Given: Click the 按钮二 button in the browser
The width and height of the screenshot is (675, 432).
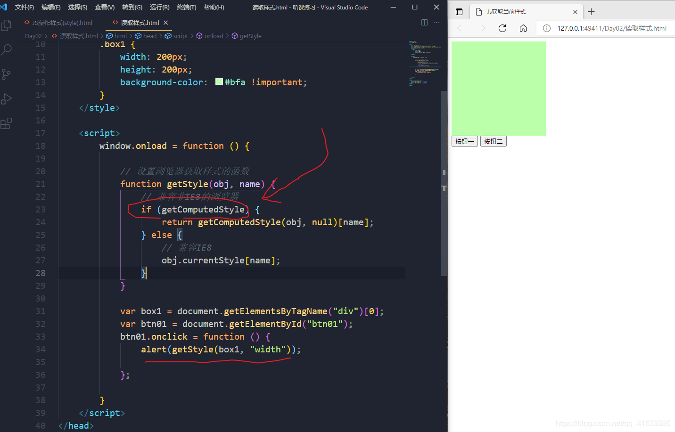Looking at the screenshot, I should pos(493,141).
